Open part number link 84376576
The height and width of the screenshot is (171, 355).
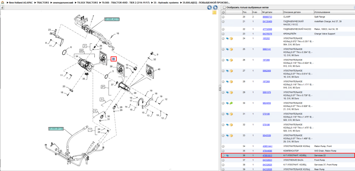[x=267, y=34]
